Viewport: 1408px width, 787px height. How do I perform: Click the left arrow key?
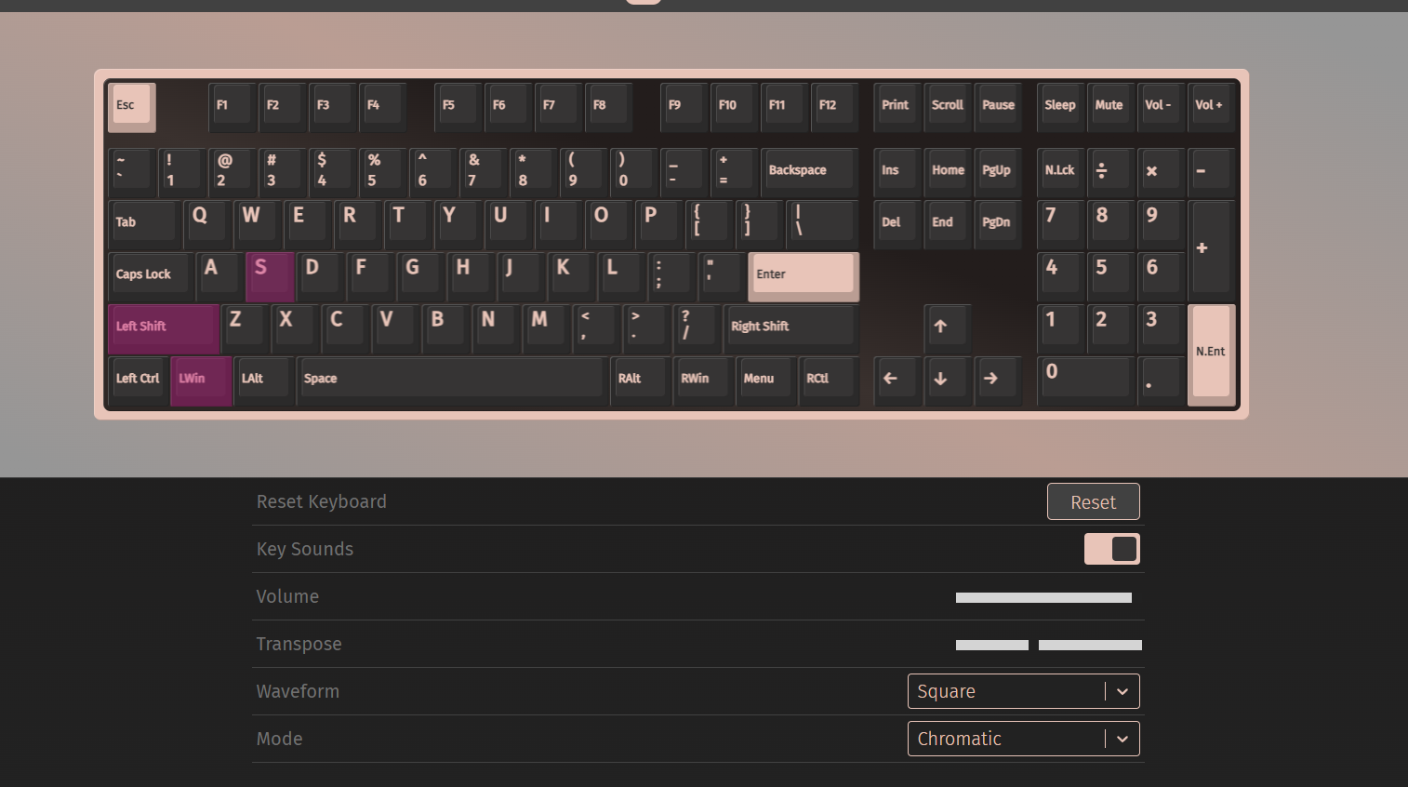(x=897, y=380)
